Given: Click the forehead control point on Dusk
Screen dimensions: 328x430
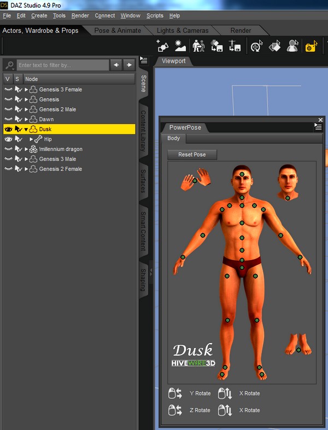Looking at the screenshot, I should coord(242,174).
